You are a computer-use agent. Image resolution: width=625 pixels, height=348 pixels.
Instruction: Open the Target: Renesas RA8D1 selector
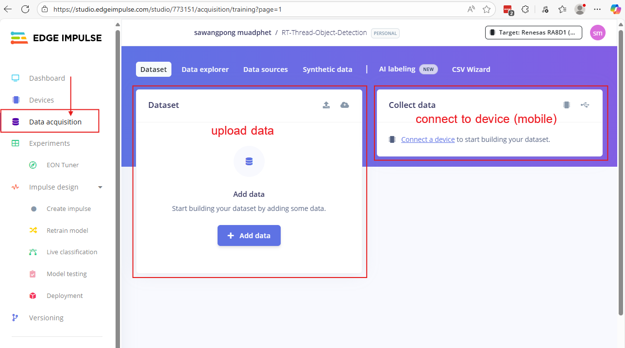[533, 33]
